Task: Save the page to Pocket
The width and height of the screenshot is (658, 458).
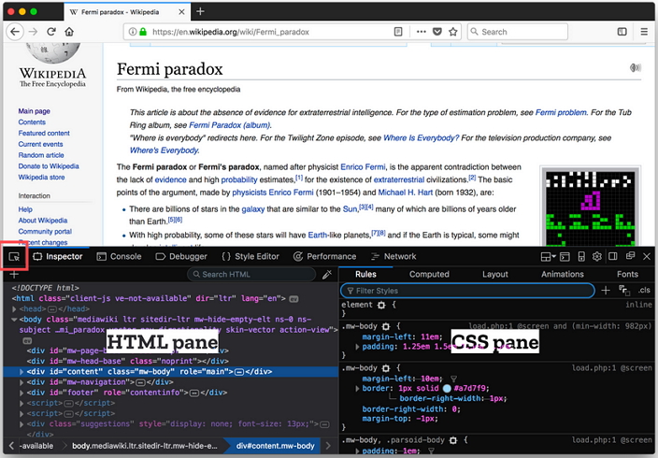Action: (x=436, y=32)
